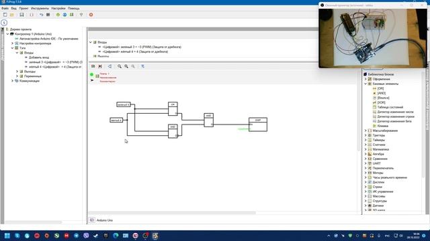Expand Оформление in block library
Screen dimensions: 430x241
(365, 79)
